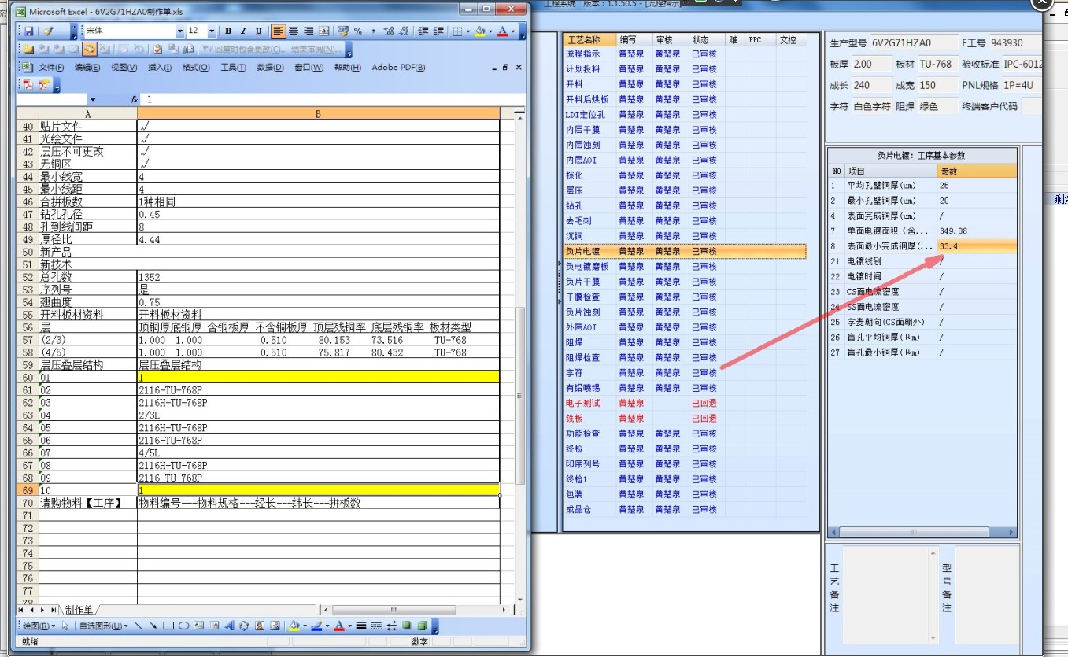Click Merge and Center icon
The image size is (1068, 657).
(x=323, y=31)
